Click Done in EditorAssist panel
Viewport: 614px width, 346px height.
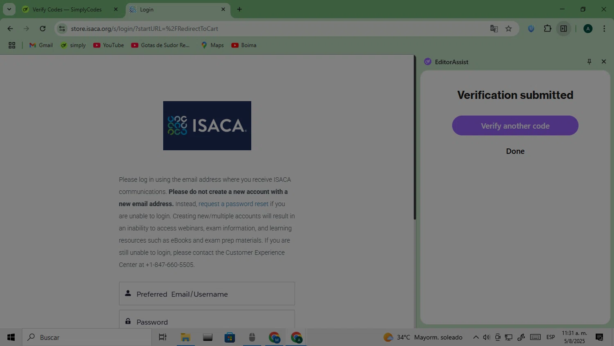pos(515,151)
